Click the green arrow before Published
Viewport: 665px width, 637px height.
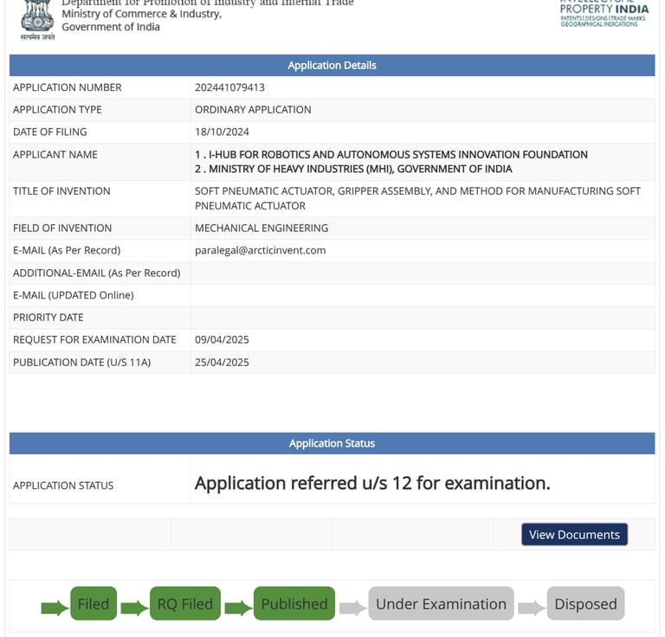(238, 608)
